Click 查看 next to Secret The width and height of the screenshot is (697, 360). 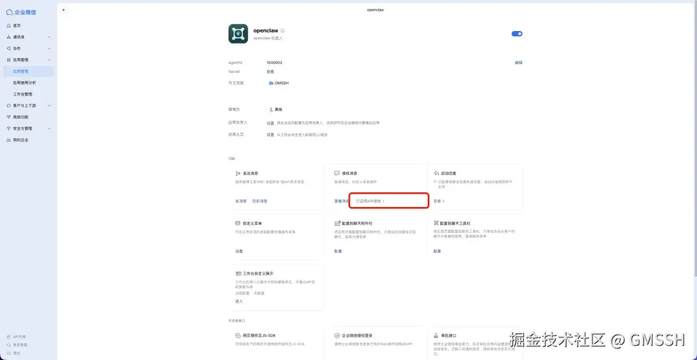pos(270,72)
